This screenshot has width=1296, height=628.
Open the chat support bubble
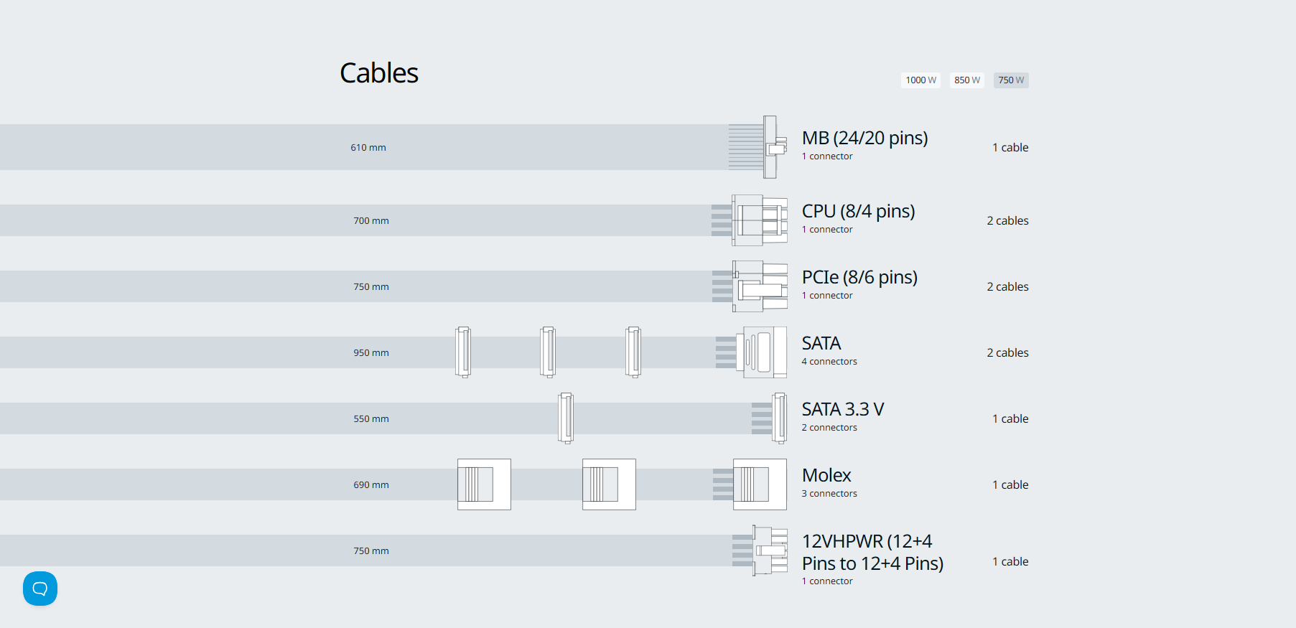[40, 589]
